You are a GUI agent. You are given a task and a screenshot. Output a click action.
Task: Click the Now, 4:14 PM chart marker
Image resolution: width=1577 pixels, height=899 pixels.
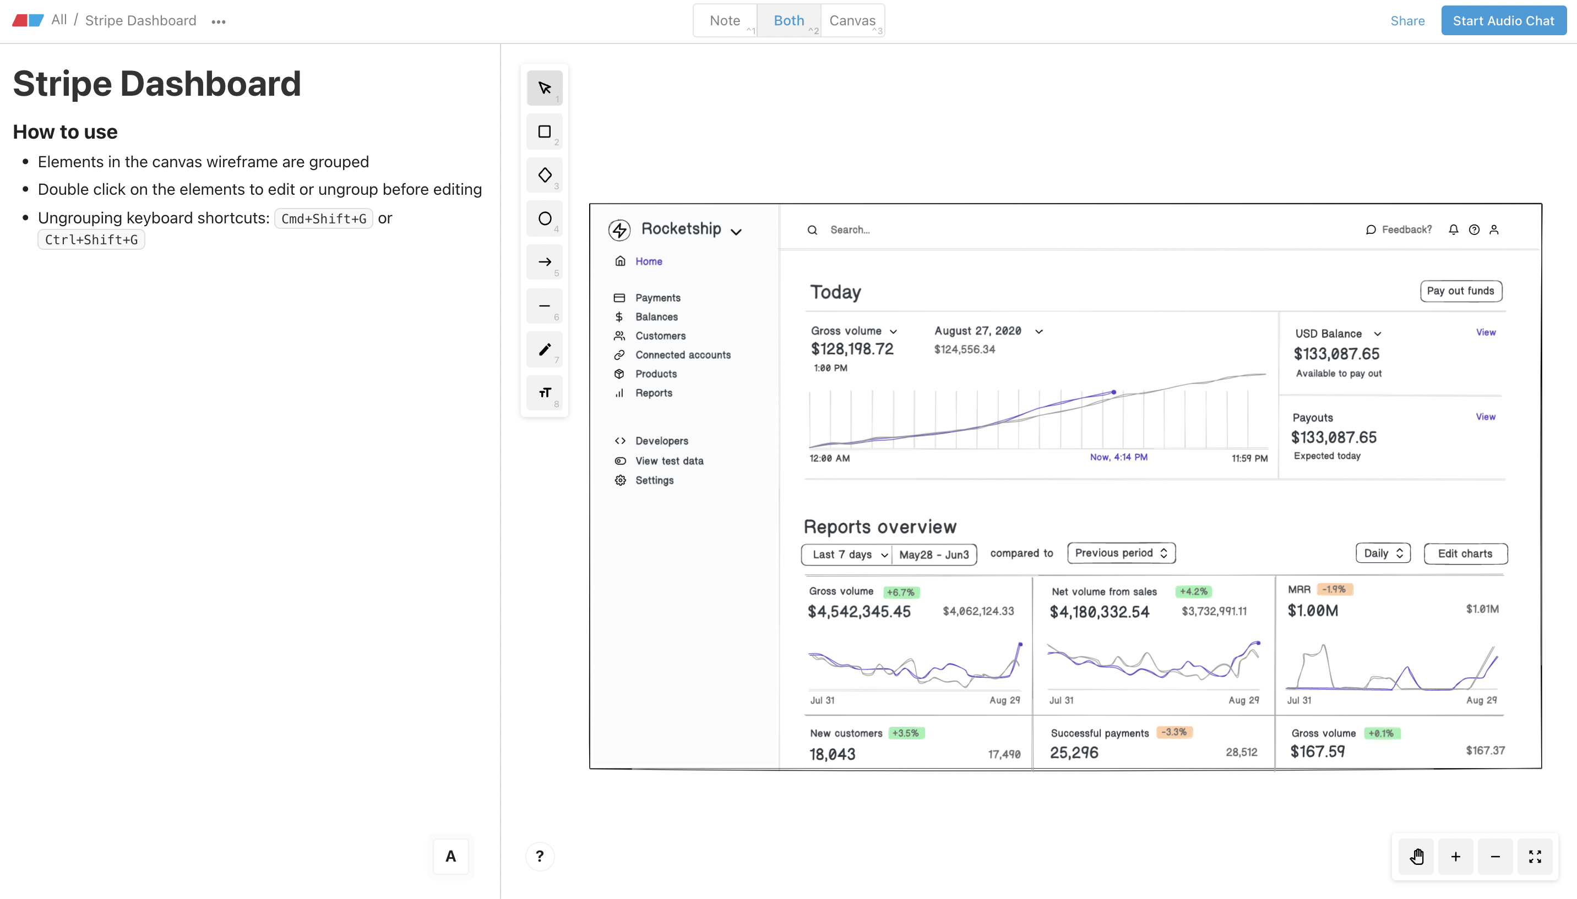point(1118,457)
